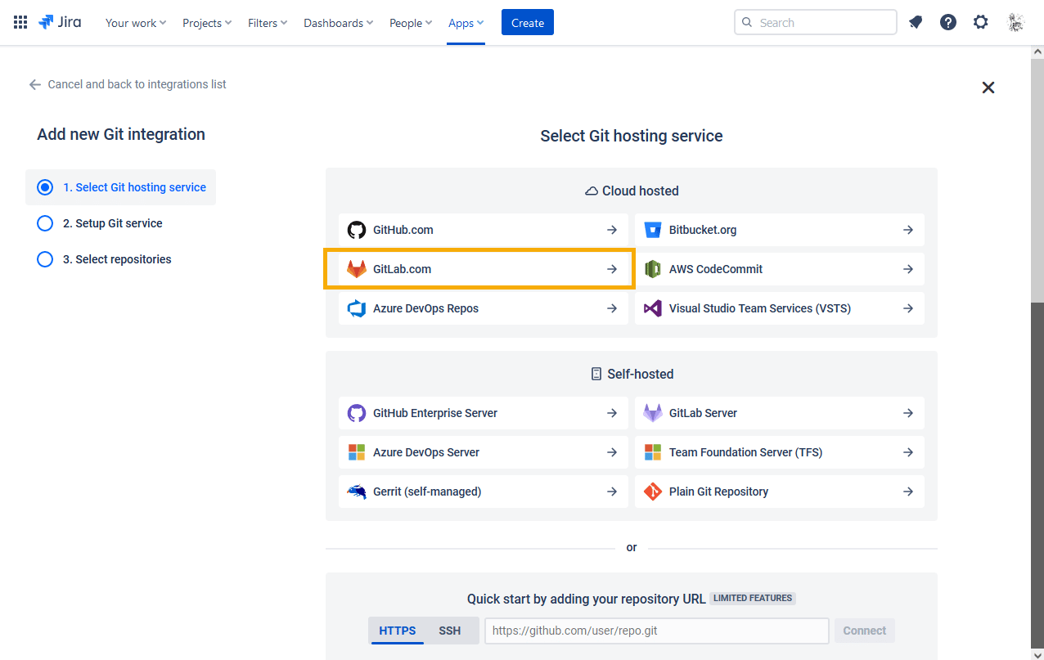
Task: Click the Cloud hosted section label
Action: click(632, 191)
